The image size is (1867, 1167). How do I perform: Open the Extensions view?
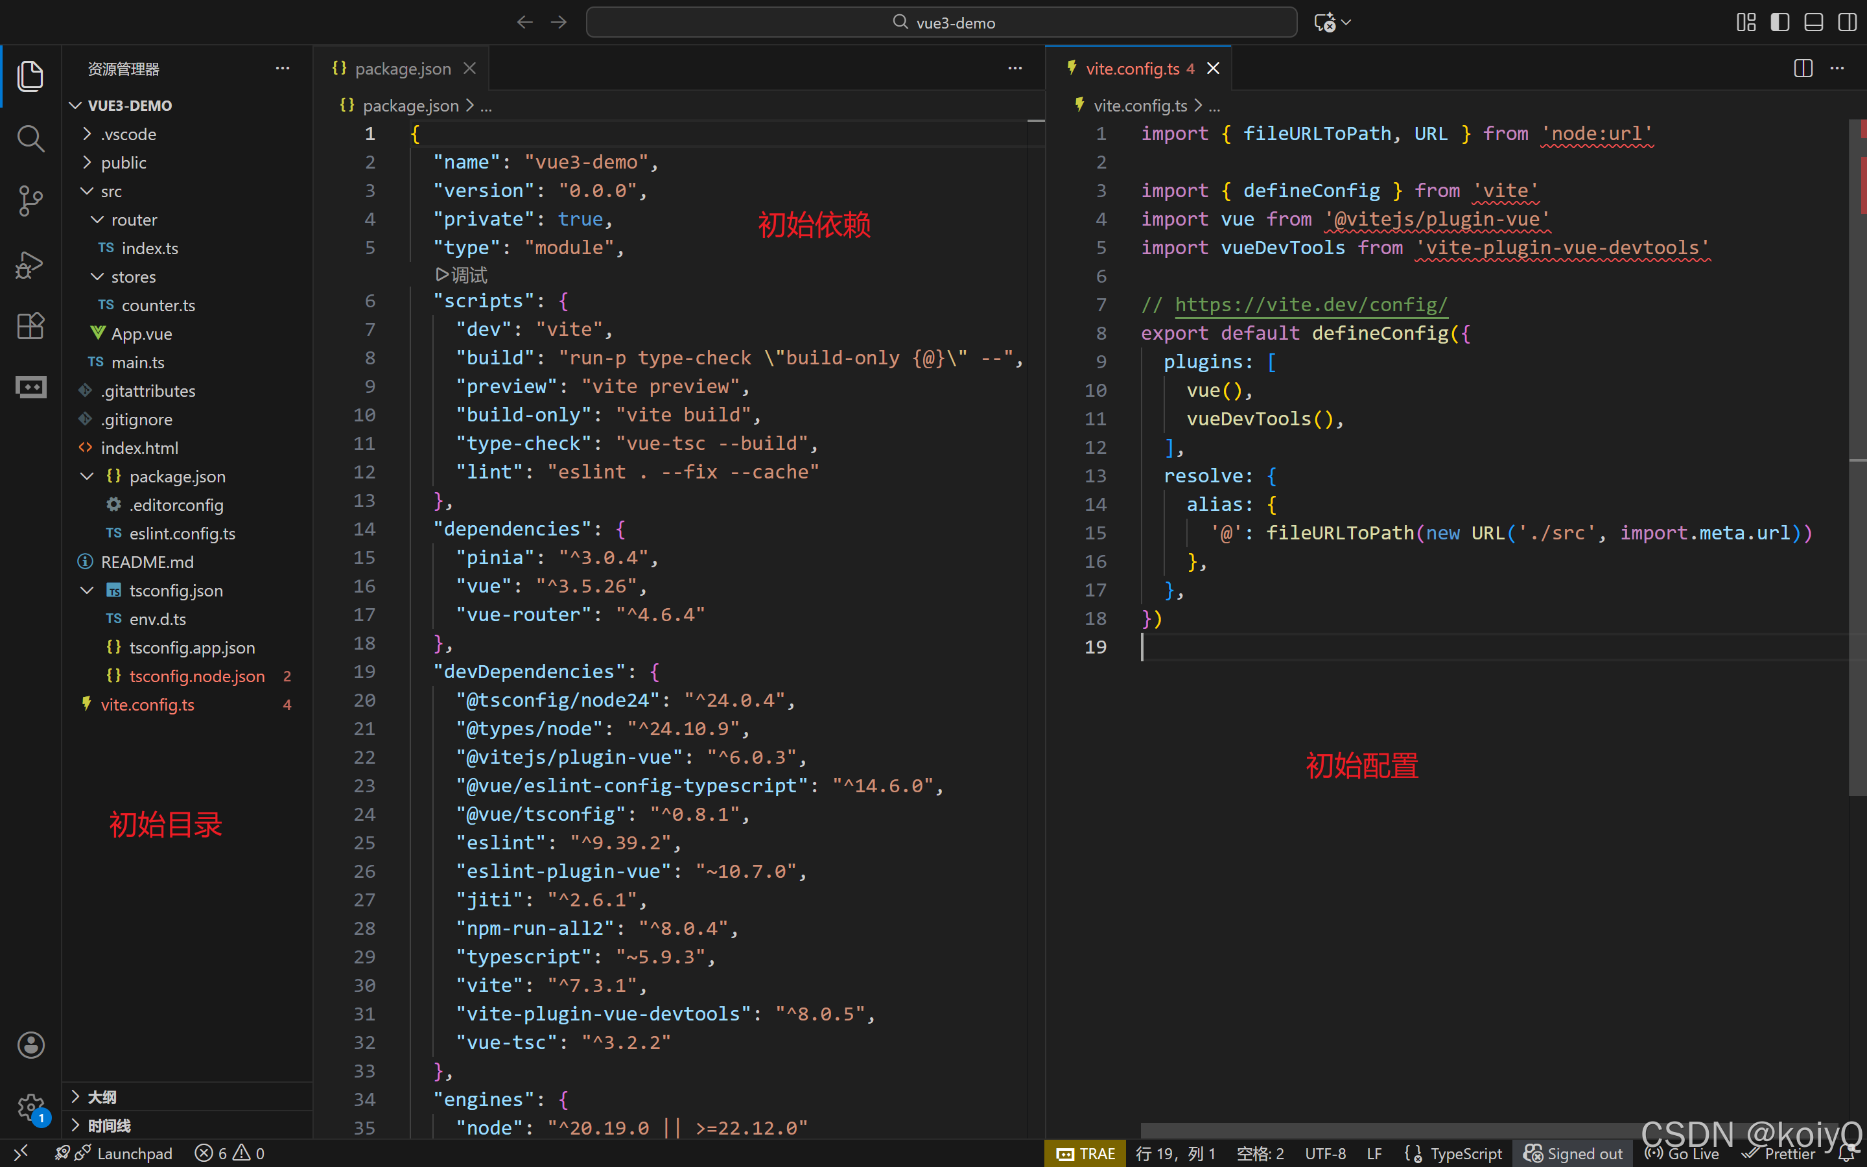[30, 325]
